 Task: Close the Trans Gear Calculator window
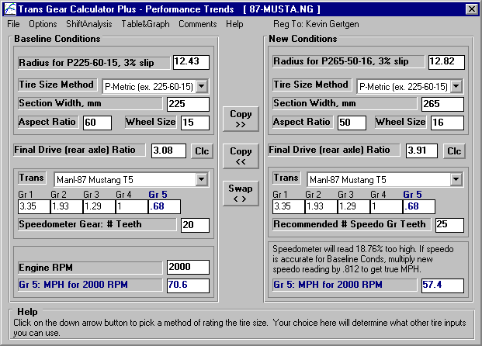point(472,9)
